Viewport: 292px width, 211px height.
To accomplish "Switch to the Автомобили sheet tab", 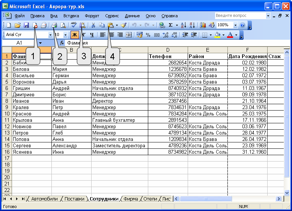I will [44, 199].
